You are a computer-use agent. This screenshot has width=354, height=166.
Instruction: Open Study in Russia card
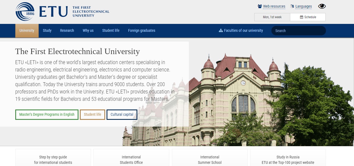pos(288,158)
